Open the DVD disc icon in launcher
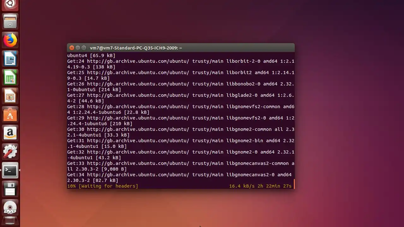 pyautogui.click(x=10, y=208)
